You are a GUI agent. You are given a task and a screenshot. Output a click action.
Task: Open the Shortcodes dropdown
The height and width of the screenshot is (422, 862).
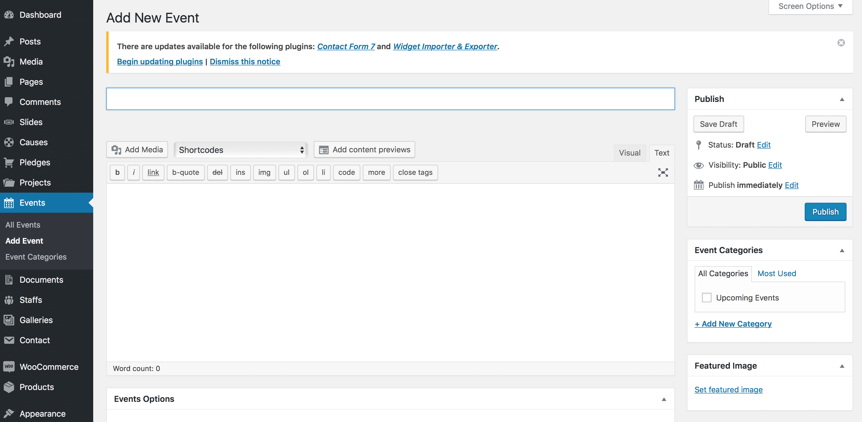pyautogui.click(x=241, y=150)
